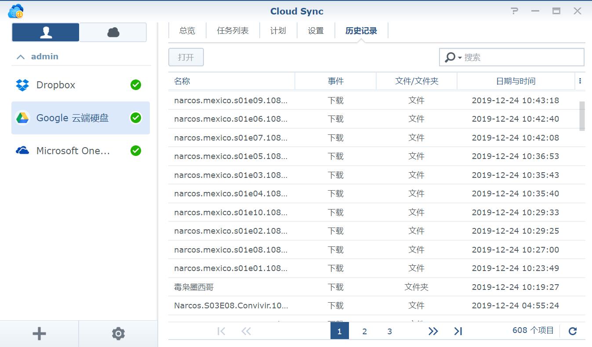Select page 1 in pagination
Image resolution: width=592 pixels, height=347 pixels.
coord(340,331)
